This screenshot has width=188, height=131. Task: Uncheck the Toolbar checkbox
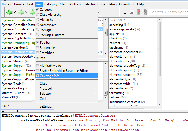pyautogui.click(x=37, y=43)
